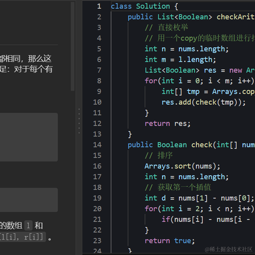Viewport: 255px width, 255px height.
Task: Click 'int n = nums.length;' on line 5
Action: pos(187,49)
